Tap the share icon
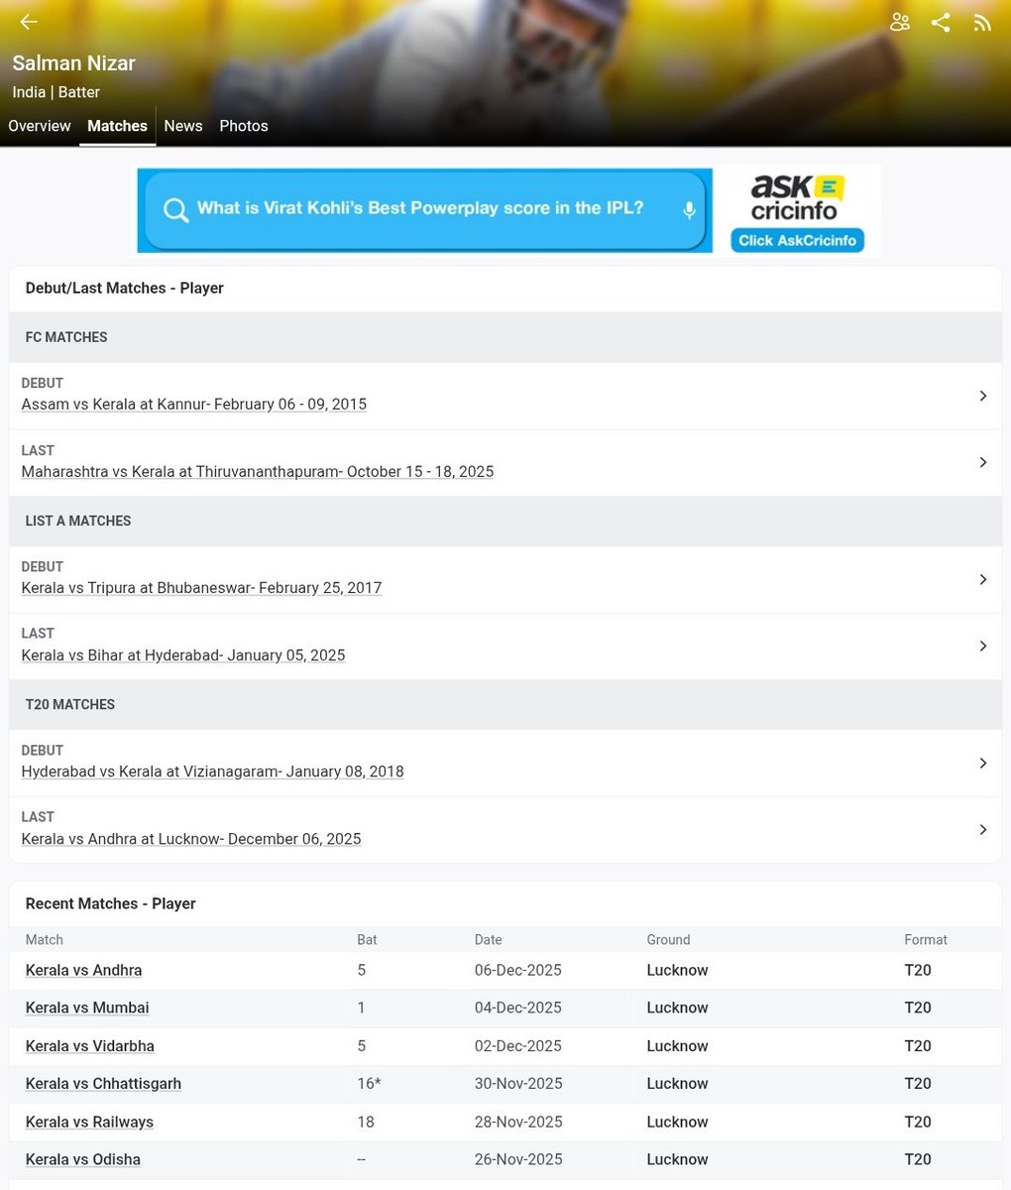 pos(941,22)
